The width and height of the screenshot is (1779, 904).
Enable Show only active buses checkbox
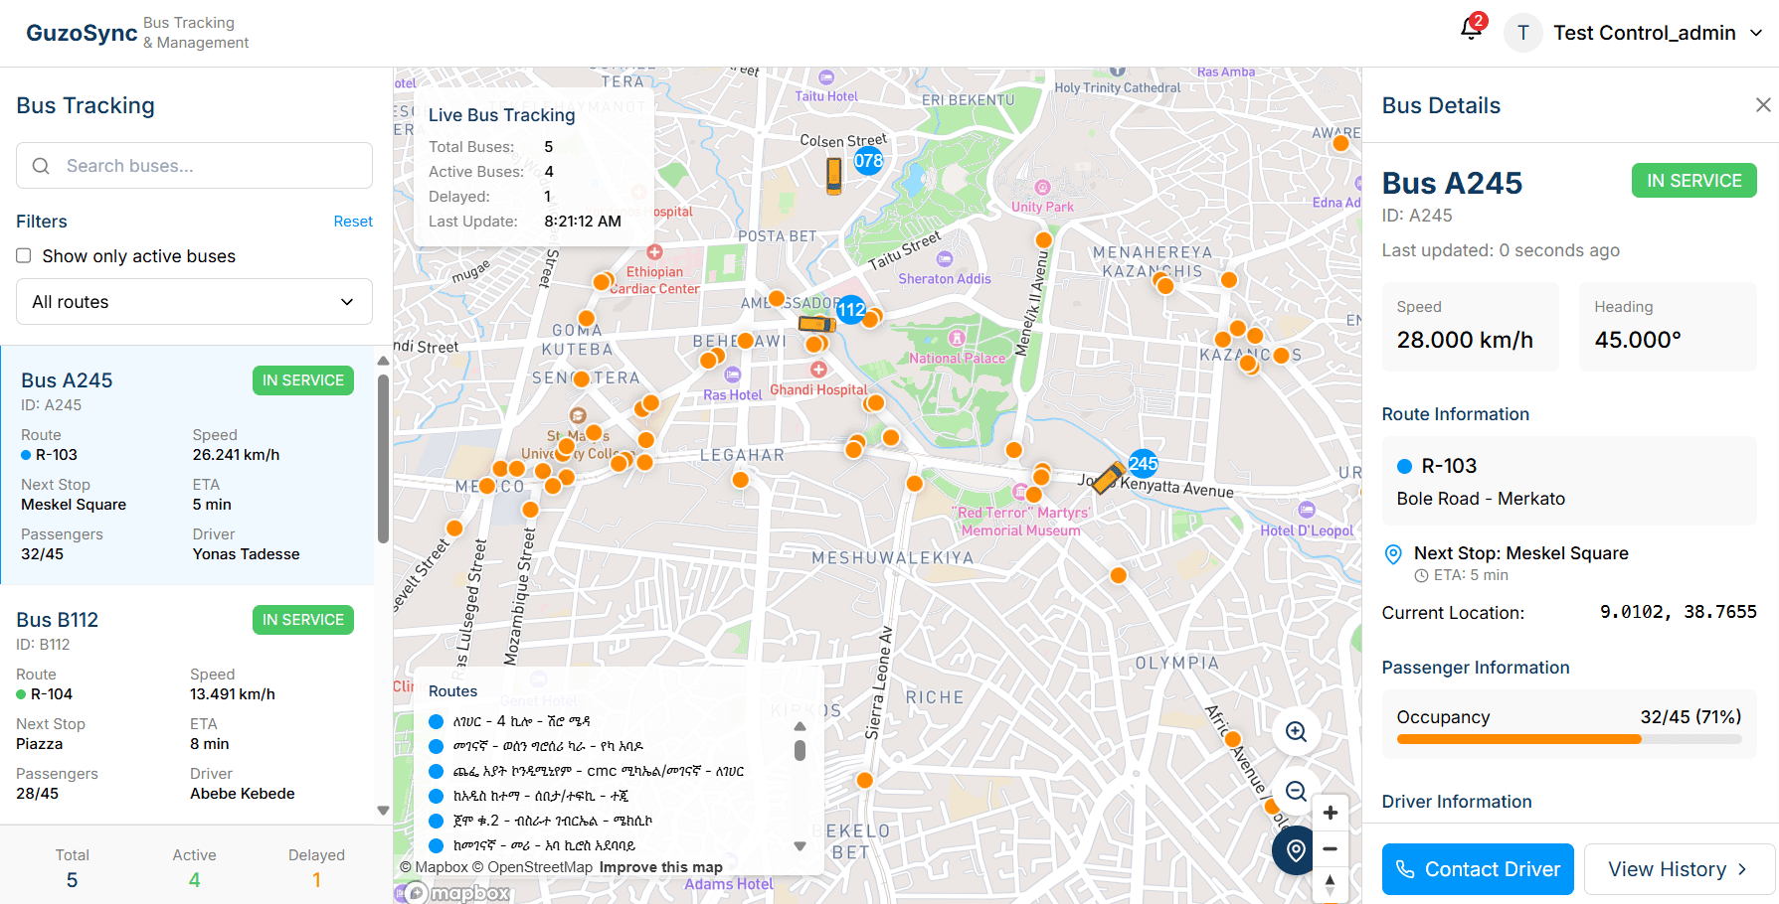click(x=24, y=256)
